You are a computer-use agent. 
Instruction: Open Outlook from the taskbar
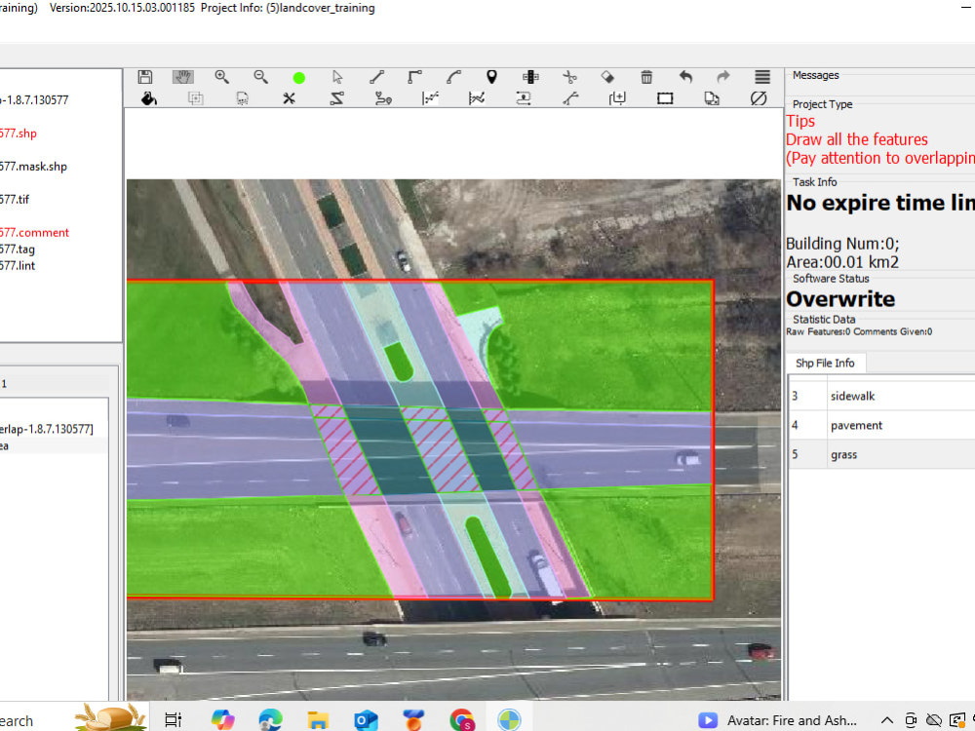tap(366, 720)
